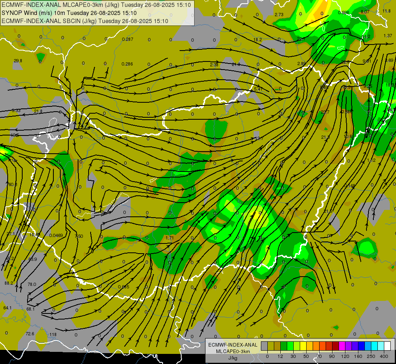Screen dimensions: 396x364
Task: Click the SBCIN title line in header
Action: pyautogui.click(x=85, y=21)
